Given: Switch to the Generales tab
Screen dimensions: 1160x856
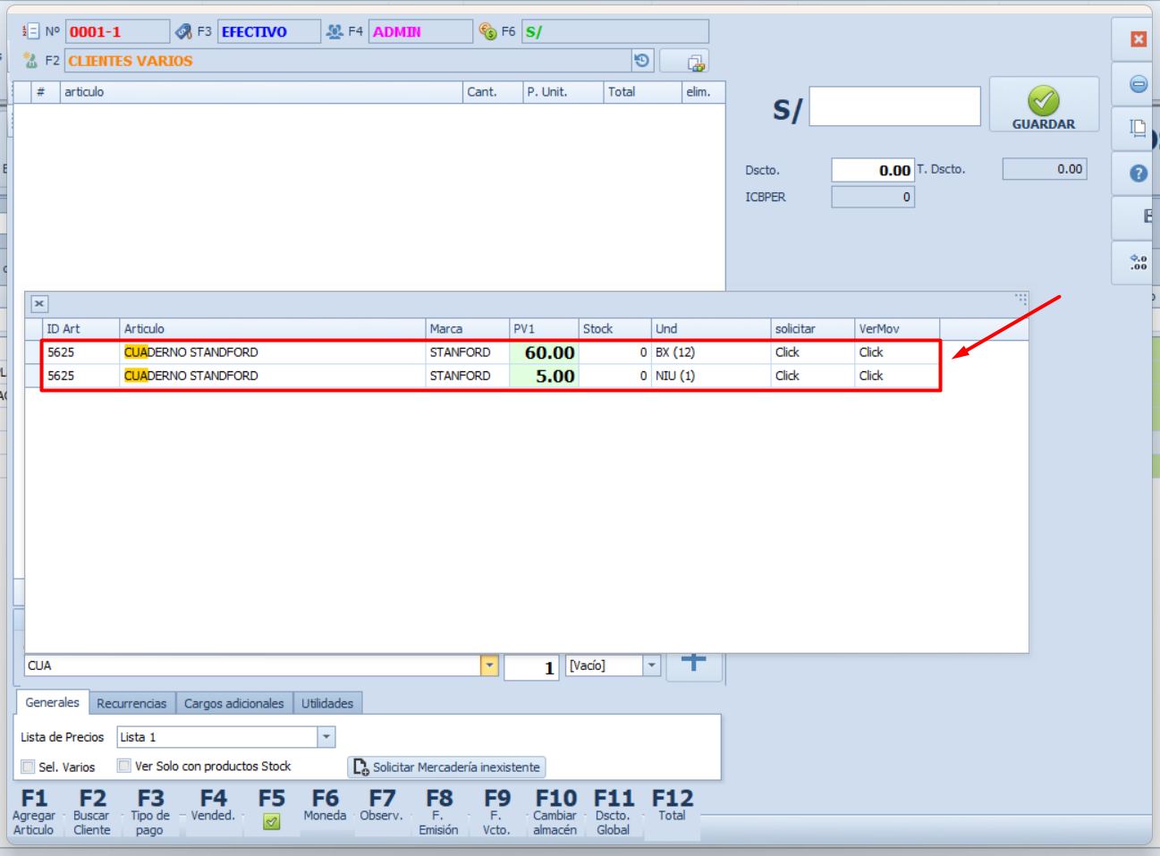Looking at the screenshot, I should (x=52, y=702).
